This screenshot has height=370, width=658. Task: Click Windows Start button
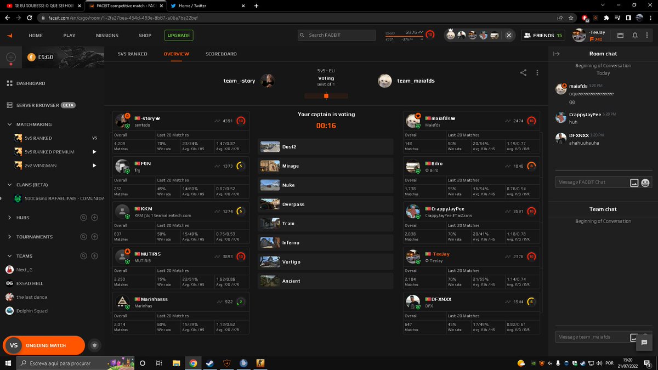8,363
